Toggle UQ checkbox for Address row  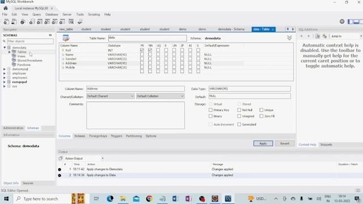click(x=158, y=63)
